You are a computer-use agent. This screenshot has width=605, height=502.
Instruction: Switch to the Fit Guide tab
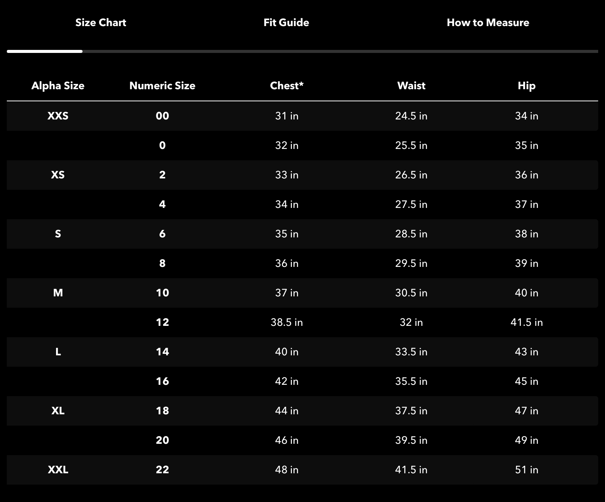pyautogui.click(x=286, y=23)
